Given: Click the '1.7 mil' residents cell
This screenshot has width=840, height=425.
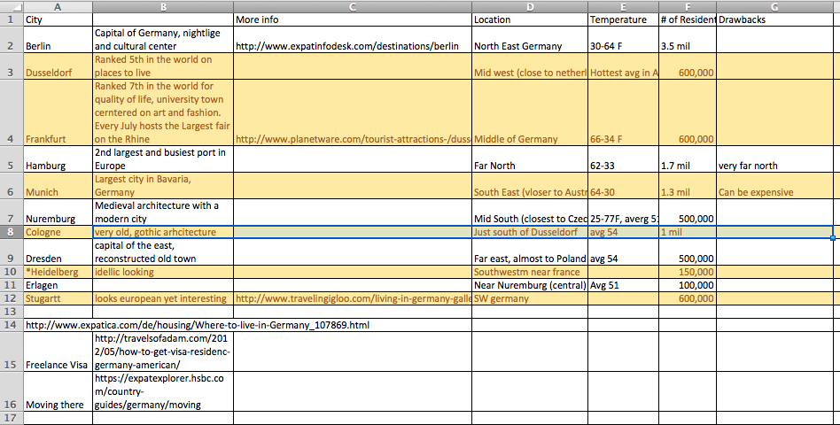Looking at the screenshot, I should [x=688, y=159].
